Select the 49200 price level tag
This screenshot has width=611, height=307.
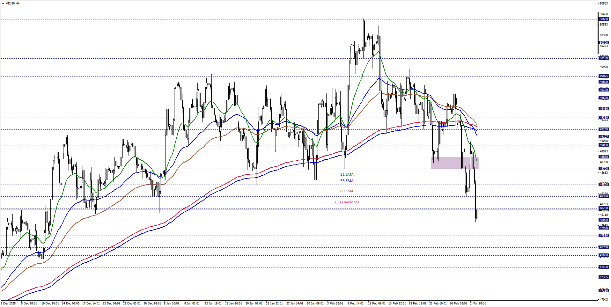pyautogui.click(x=604, y=129)
